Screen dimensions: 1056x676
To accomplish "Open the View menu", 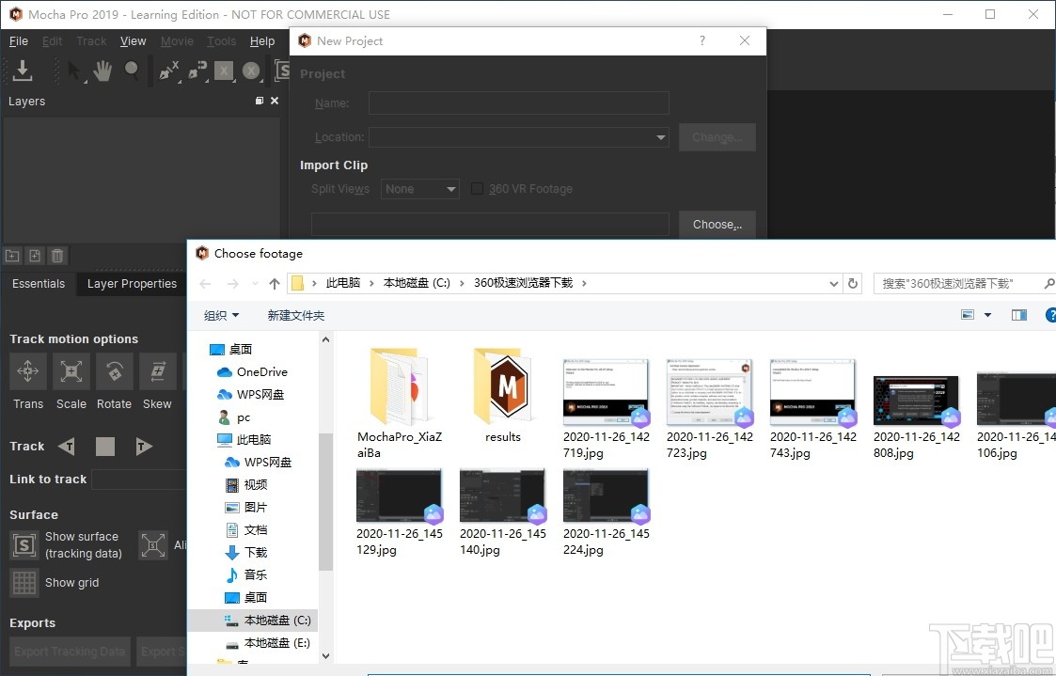I will coord(133,40).
